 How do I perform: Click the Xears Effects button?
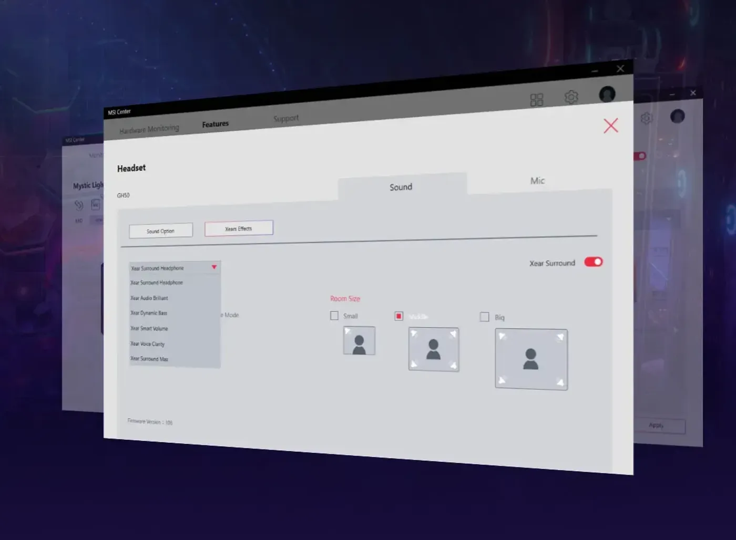pos(239,229)
